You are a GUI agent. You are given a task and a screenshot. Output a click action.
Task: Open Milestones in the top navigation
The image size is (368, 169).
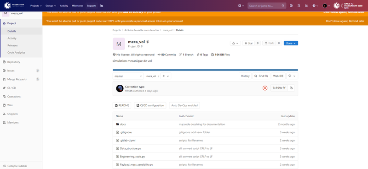click(77, 5)
